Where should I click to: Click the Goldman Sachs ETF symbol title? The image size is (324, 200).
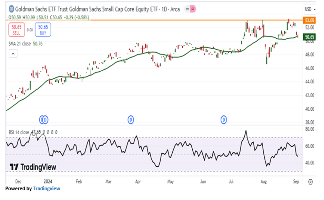(x=98, y=9)
